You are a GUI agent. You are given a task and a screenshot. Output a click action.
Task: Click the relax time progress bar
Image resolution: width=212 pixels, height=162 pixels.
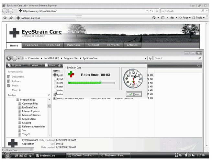[92, 83]
